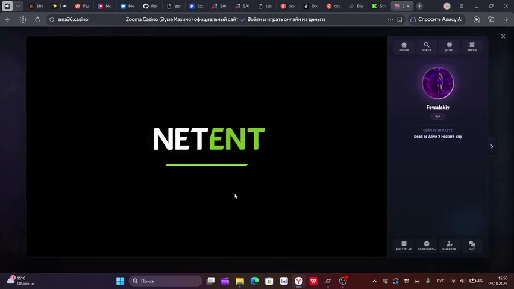Switch to the GitHub tab
This screenshot has height=289, width=514.
pos(150,6)
